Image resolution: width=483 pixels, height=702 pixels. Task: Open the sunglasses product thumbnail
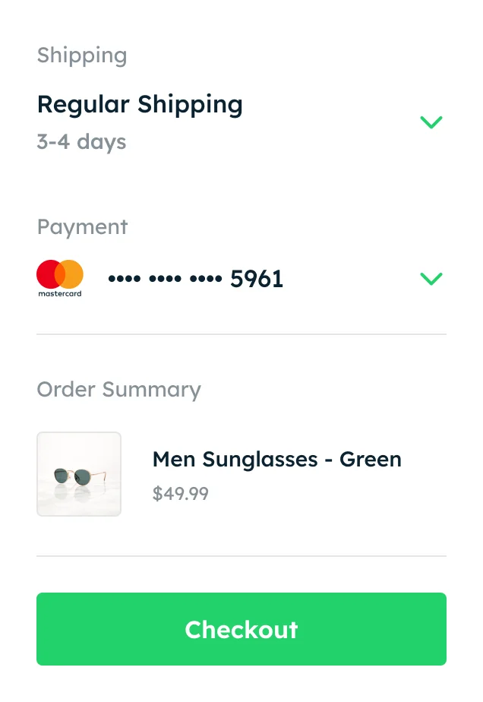(x=79, y=474)
